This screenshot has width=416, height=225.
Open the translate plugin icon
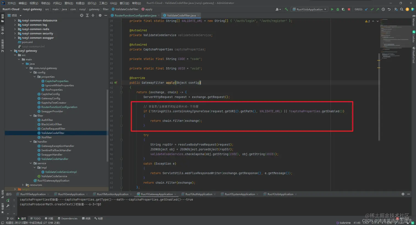pyautogui.click(x=396, y=9)
